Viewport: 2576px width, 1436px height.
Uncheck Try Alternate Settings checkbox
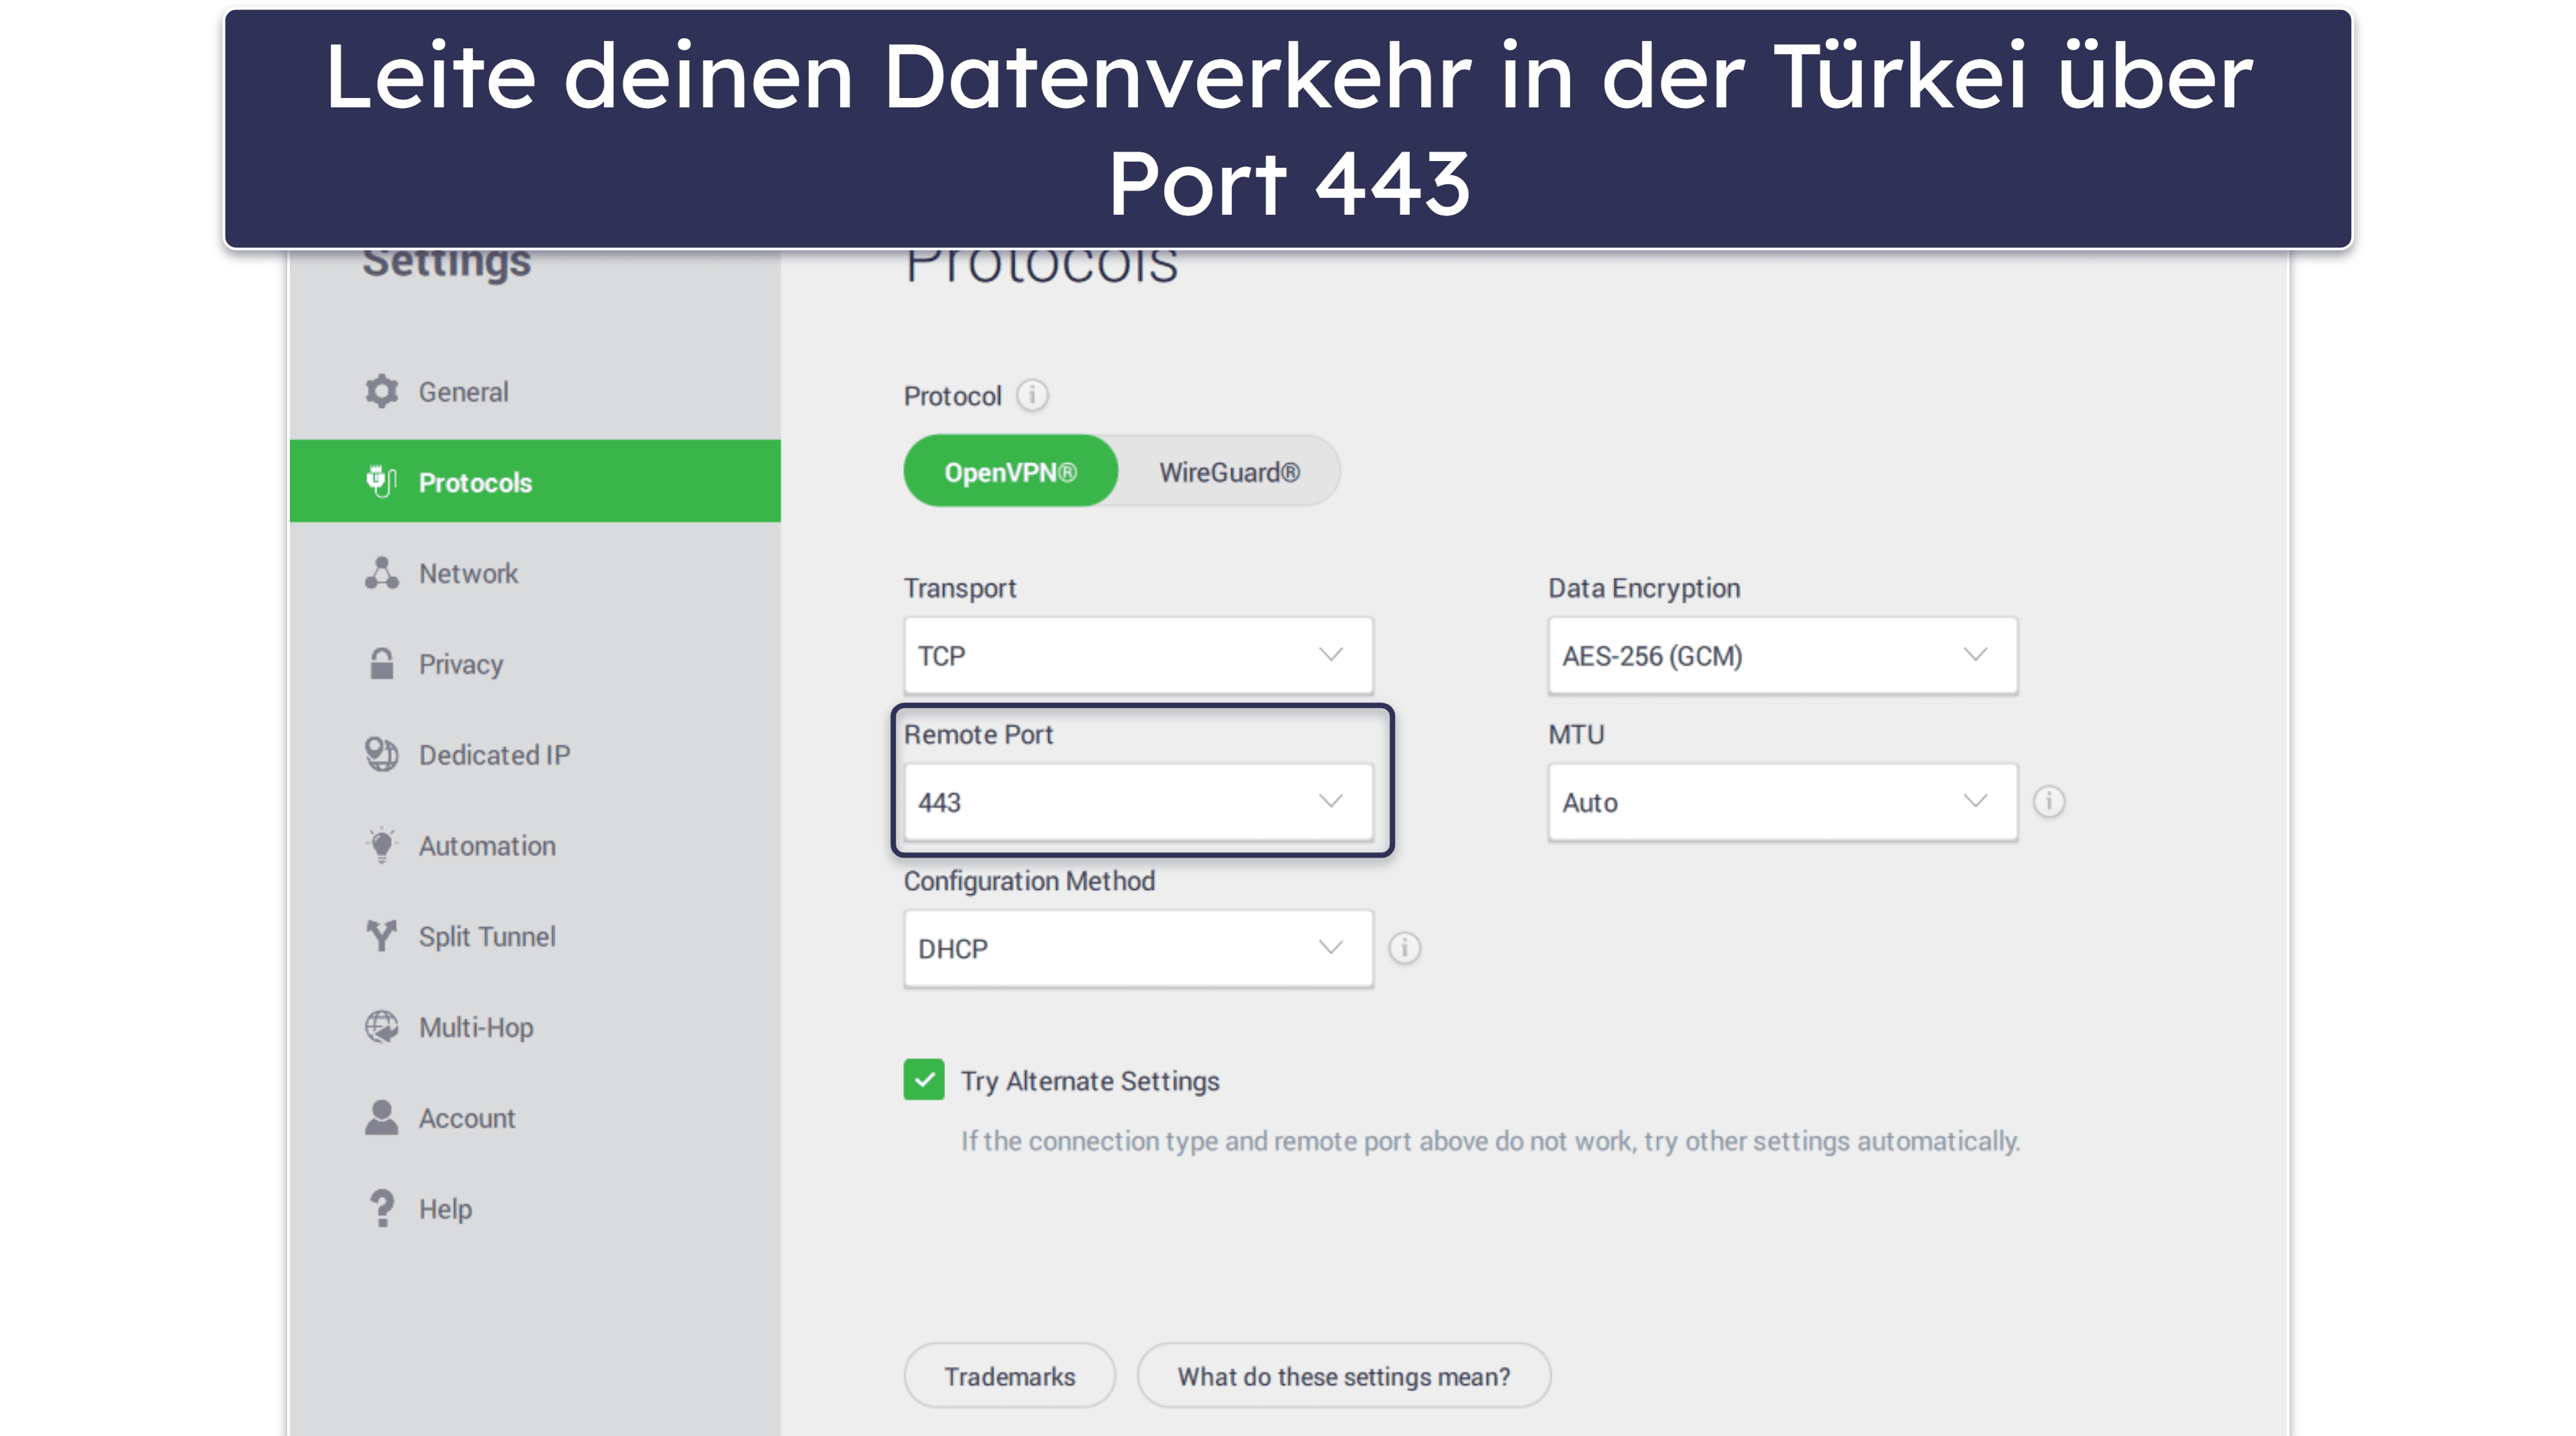[923, 1080]
